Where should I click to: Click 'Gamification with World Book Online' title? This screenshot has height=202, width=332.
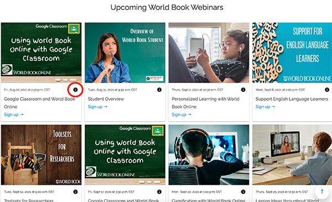pos(209,200)
